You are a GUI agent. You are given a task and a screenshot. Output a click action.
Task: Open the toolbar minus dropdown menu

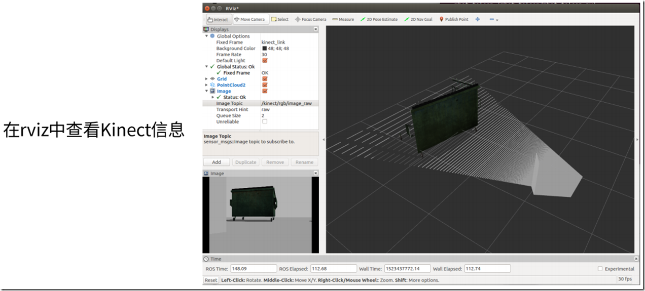(x=493, y=20)
